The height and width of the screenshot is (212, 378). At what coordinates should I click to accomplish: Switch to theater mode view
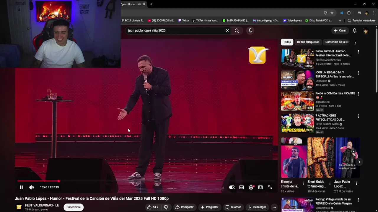[260, 187]
